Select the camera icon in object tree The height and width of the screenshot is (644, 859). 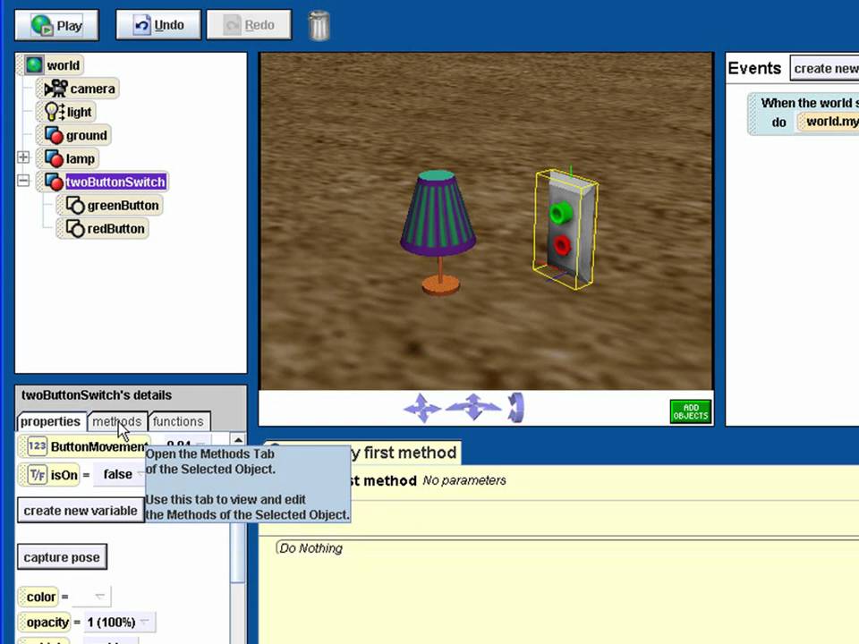click(x=55, y=89)
